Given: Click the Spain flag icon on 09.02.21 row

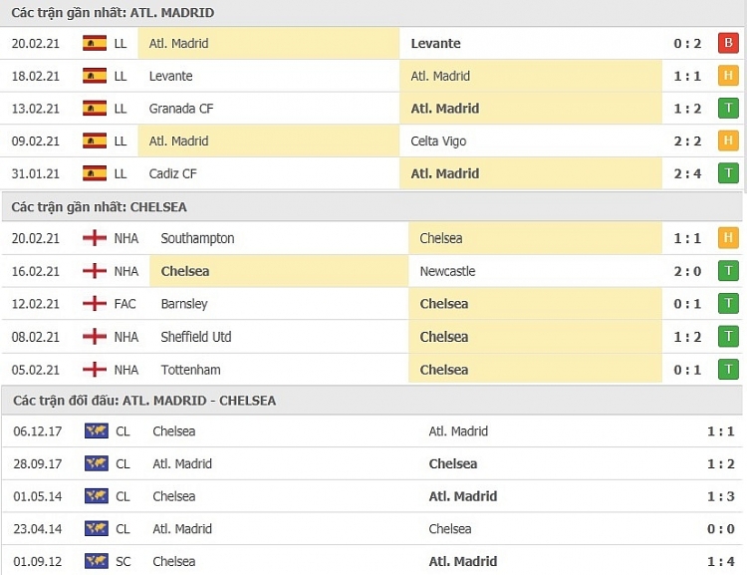Looking at the screenshot, I should (95, 141).
